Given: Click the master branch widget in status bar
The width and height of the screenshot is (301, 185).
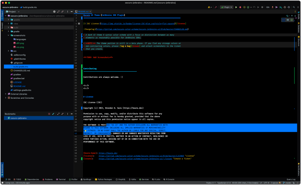Looking at the screenshot, I should [x=287, y=183].
